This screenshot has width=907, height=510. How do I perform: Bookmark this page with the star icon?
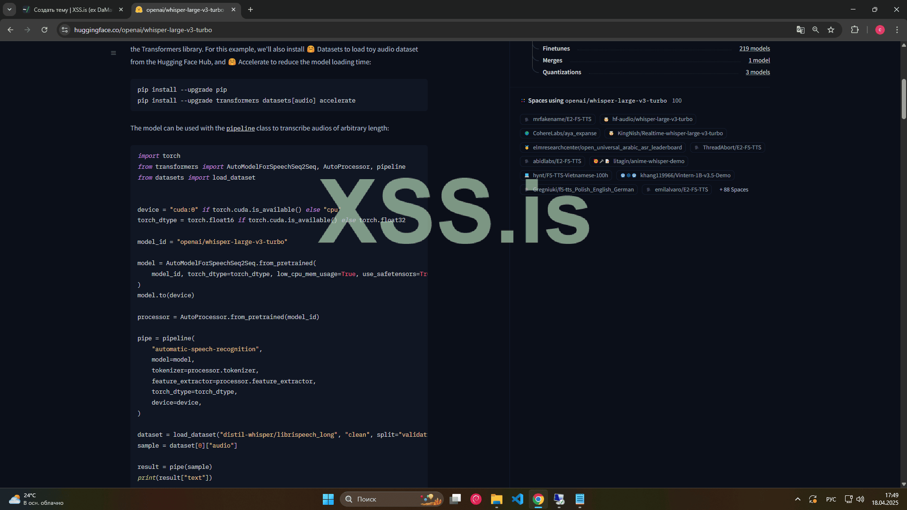(x=831, y=30)
